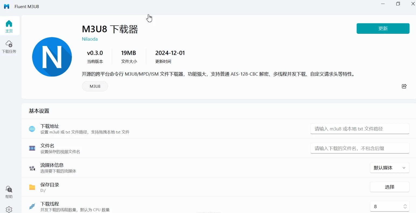416x213 pixels.
Task: Click the camera icon beside 流媒体信息
Action: pos(32,168)
